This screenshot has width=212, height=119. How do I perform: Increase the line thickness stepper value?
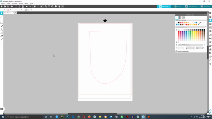29,9
